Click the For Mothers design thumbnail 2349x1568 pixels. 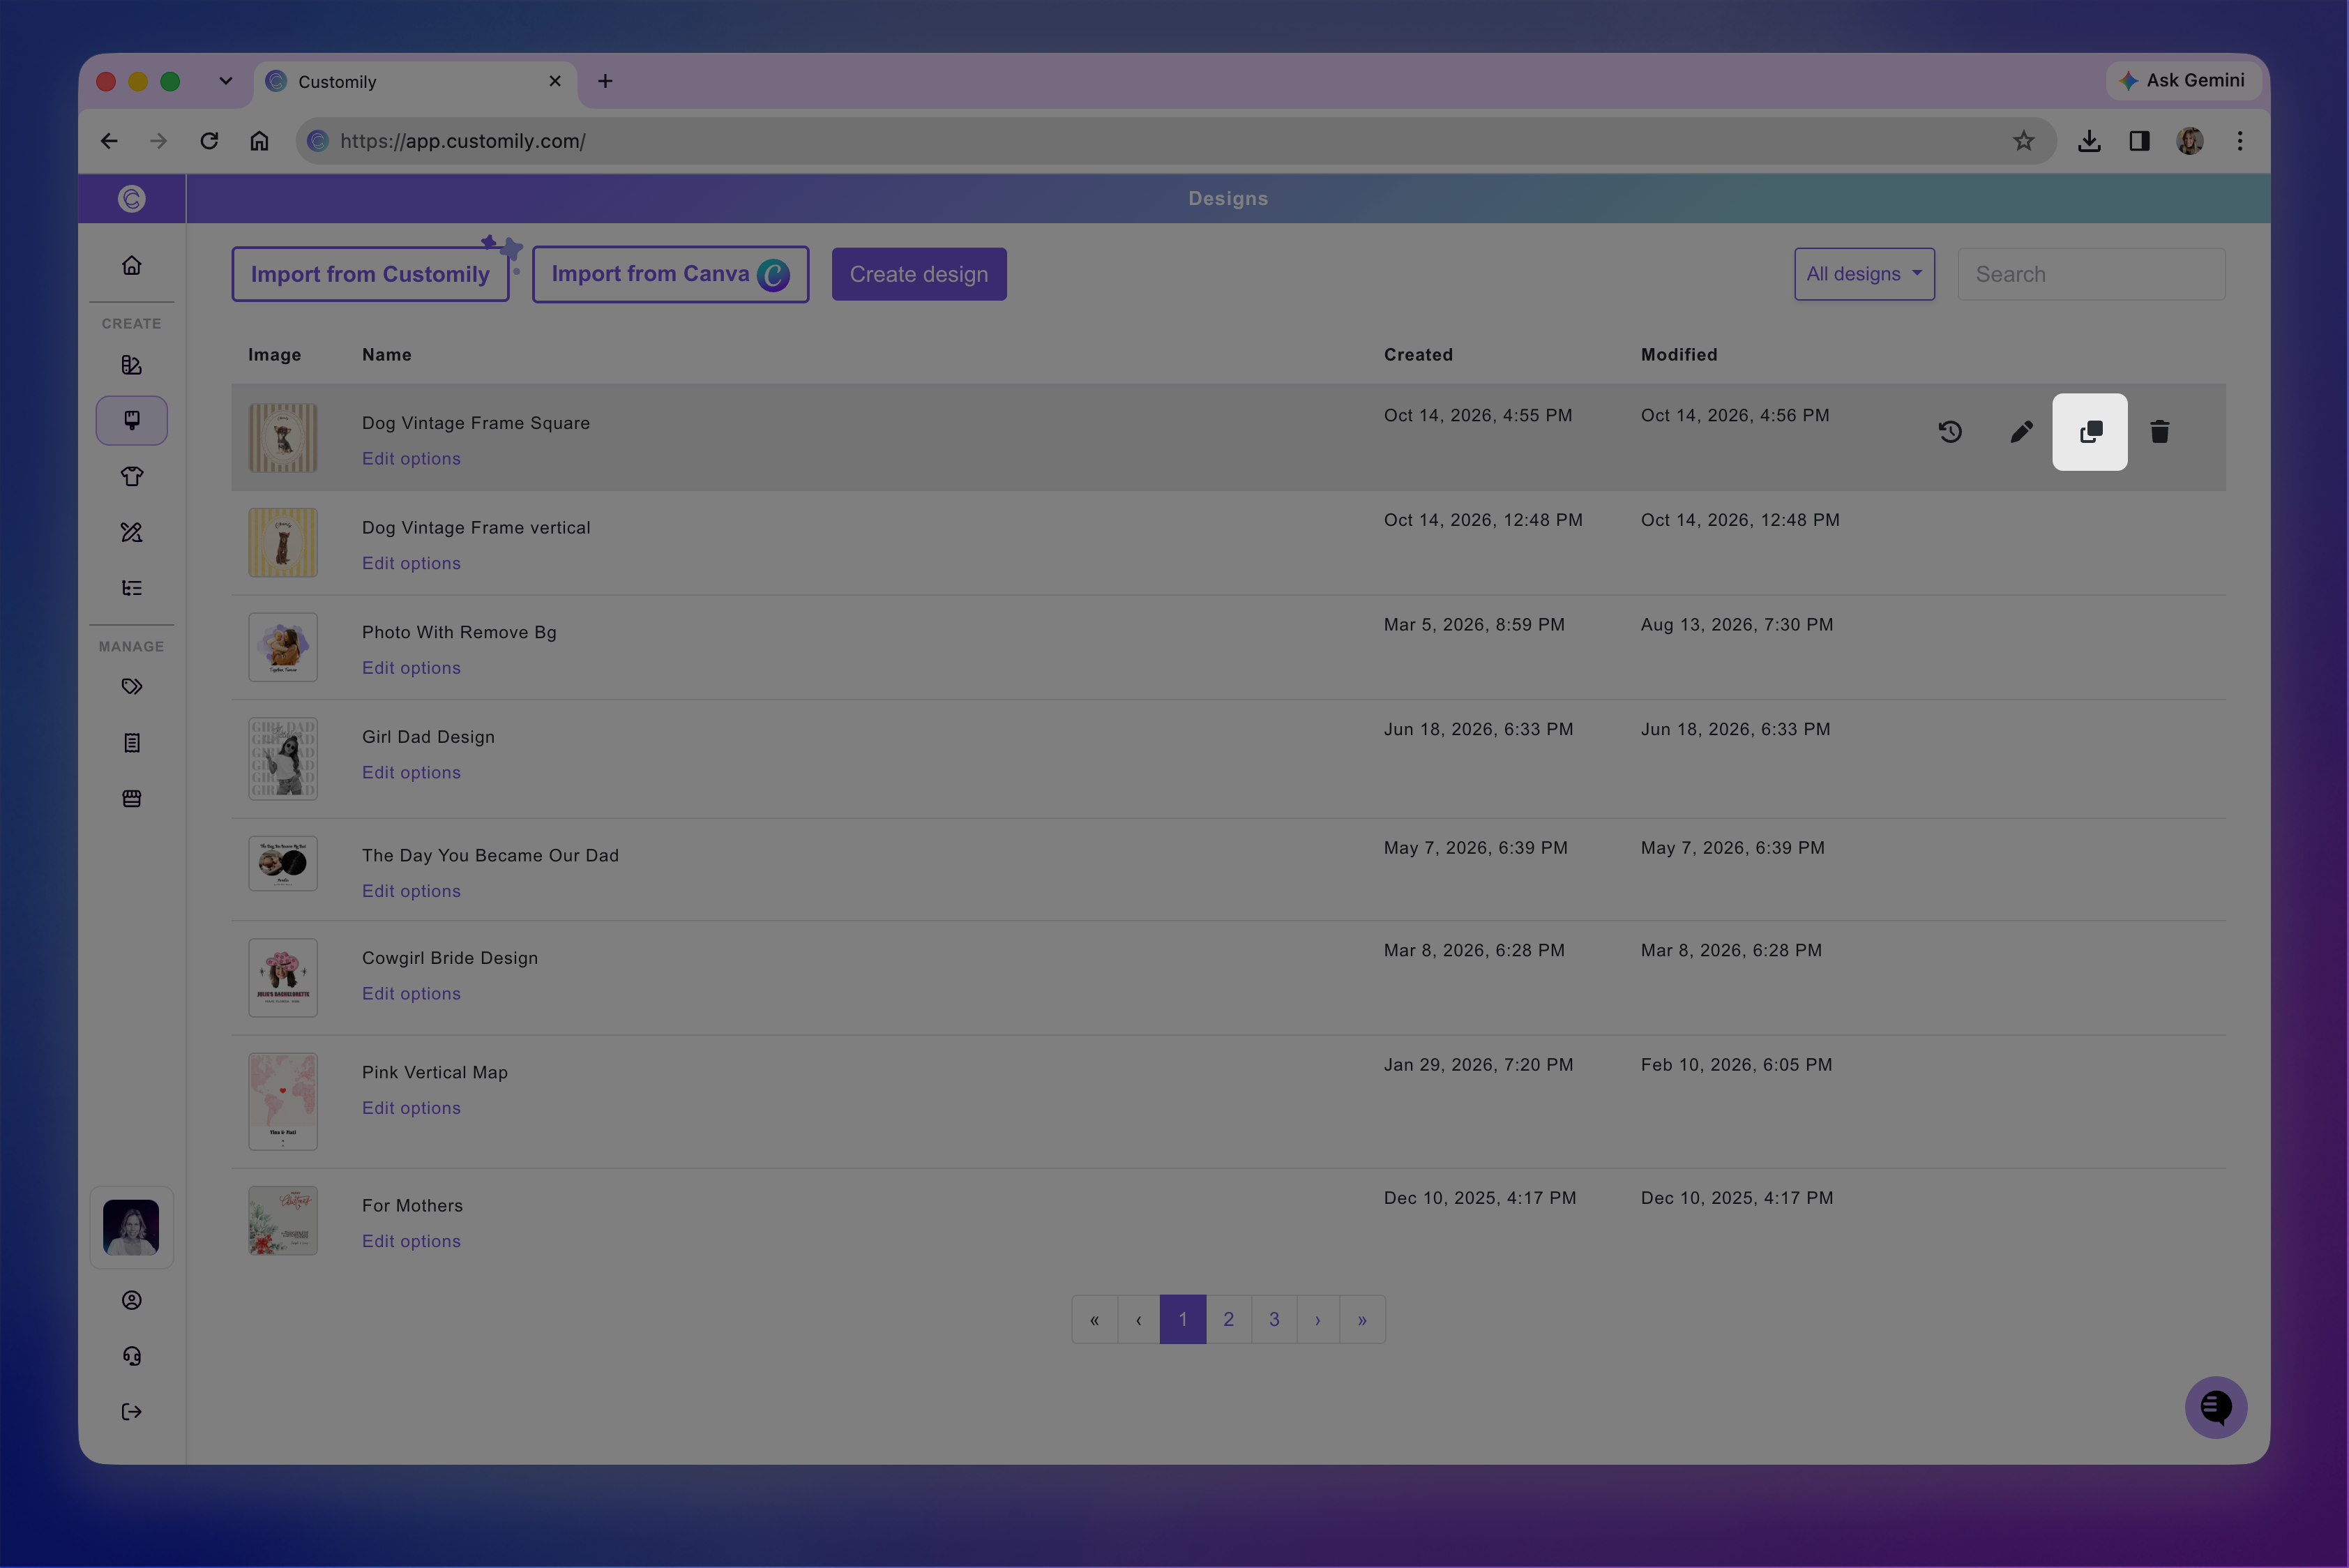(x=283, y=1221)
